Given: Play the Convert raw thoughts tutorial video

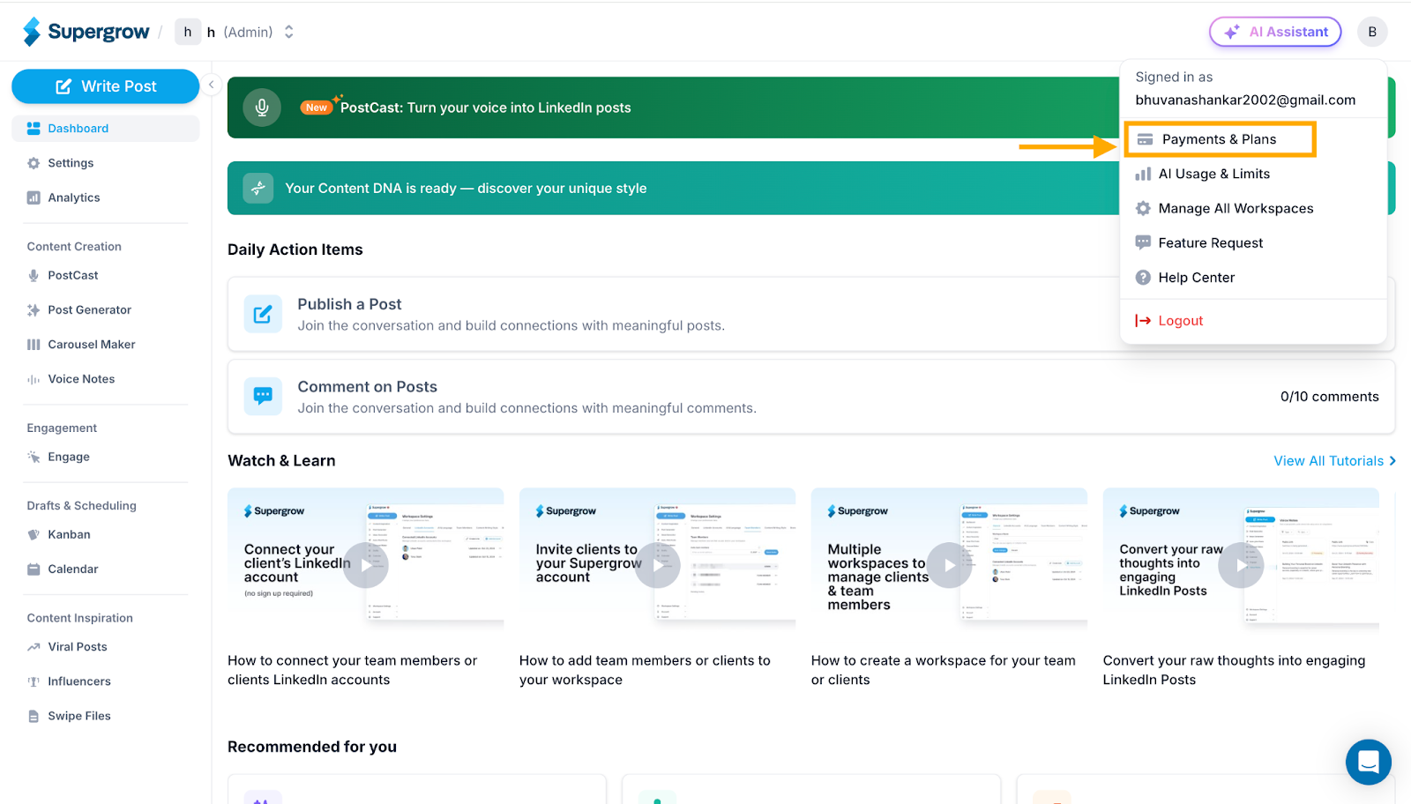Looking at the screenshot, I should [1241, 565].
